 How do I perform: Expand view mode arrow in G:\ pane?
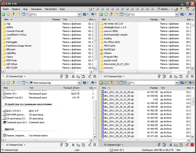tap(125, 14)
